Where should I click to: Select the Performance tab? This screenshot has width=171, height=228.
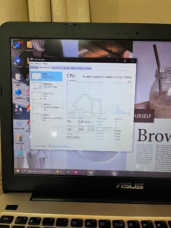45,67
